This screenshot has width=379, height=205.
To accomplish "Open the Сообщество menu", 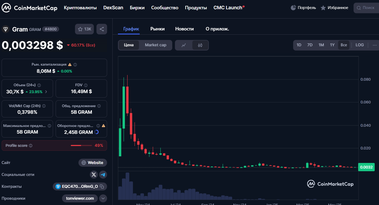I will (x=165, y=8).
